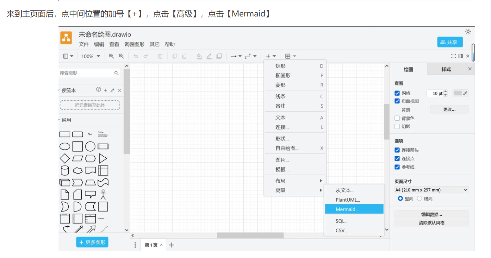The width and height of the screenshot is (491, 258).
Task: Select the cloud shape in General palette
Action: click(78, 171)
